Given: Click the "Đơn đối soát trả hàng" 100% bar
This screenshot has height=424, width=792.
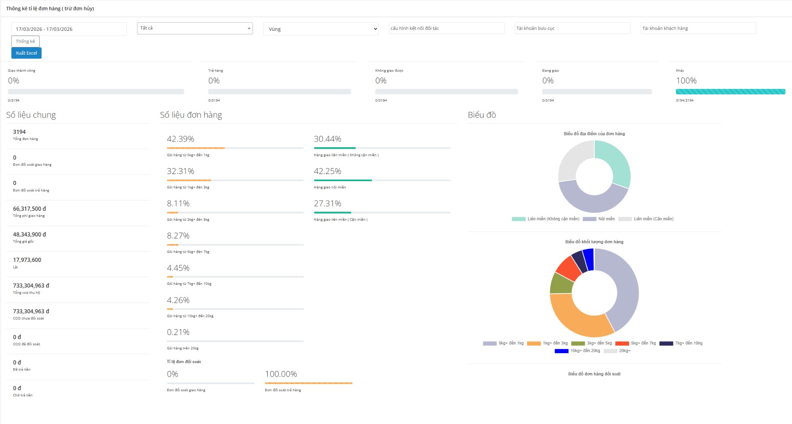Looking at the screenshot, I should 308,382.
